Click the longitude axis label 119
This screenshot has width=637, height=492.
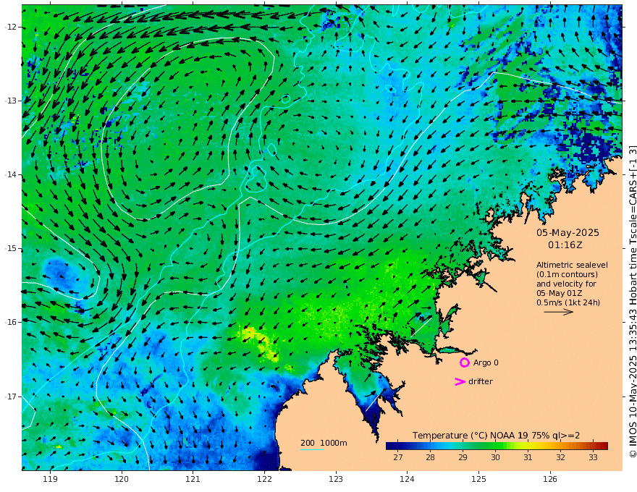50,479
